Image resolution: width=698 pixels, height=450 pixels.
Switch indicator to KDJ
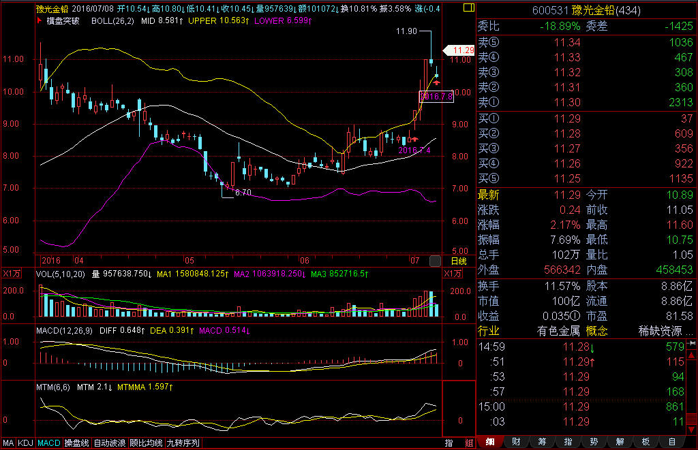coord(25,443)
